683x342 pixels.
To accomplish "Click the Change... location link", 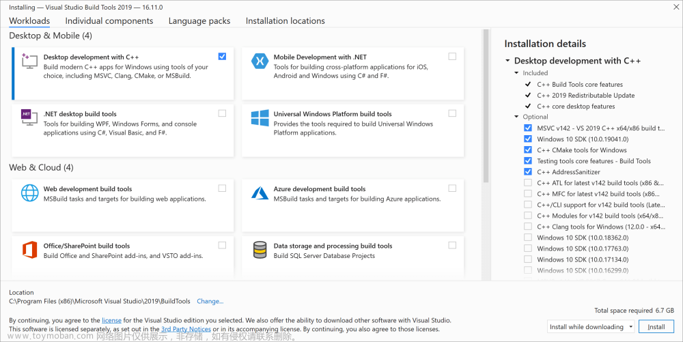I will pos(210,301).
